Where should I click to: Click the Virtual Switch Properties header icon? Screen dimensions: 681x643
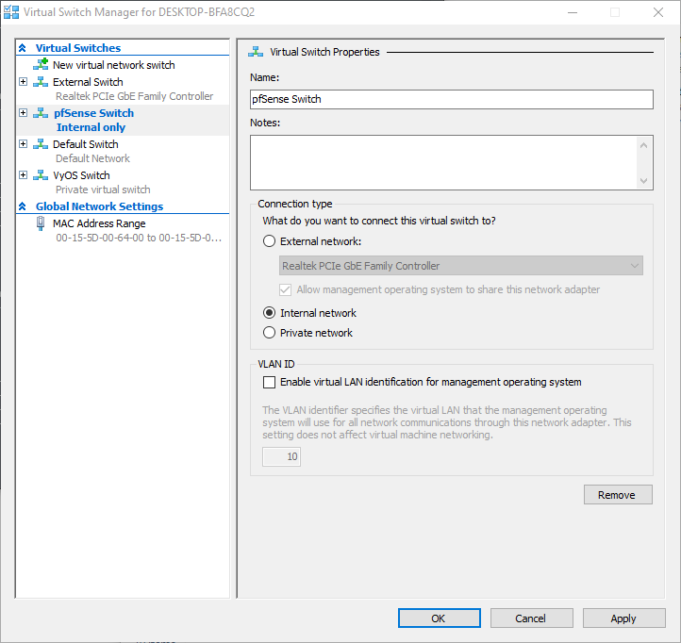256,52
